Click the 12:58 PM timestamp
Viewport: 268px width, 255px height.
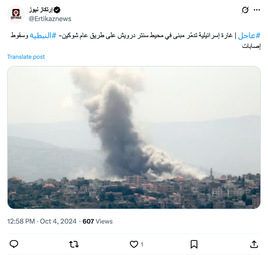pyautogui.click(x=21, y=221)
